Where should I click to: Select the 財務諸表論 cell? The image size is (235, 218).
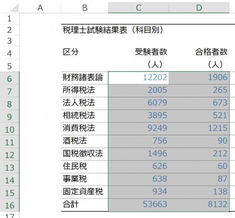85,78
